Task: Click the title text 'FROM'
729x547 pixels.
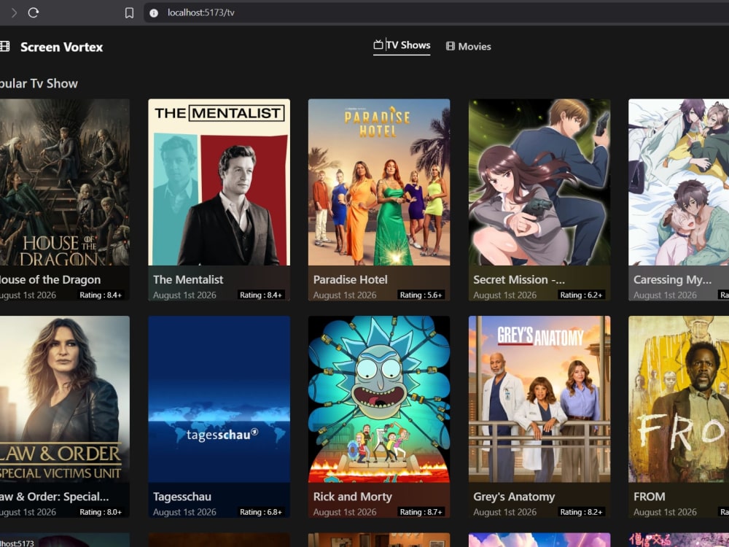Action: pyautogui.click(x=649, y=497)
